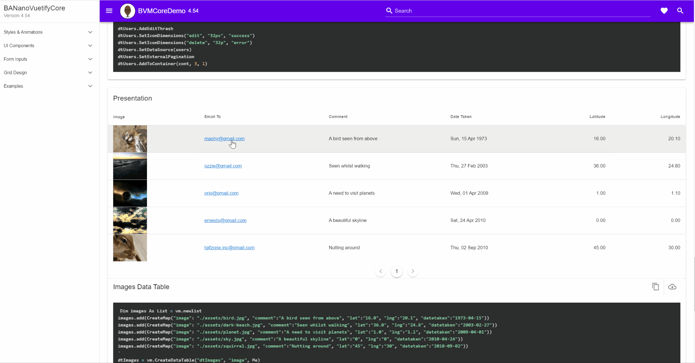695x363 pixels.
Task: Click longitude value 24.80
Action: click(674, 166)
